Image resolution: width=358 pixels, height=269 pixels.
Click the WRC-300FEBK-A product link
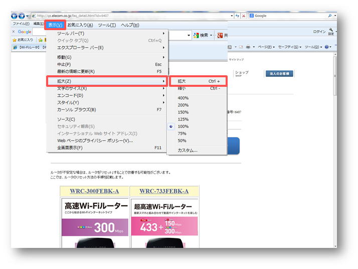(94, 191)
